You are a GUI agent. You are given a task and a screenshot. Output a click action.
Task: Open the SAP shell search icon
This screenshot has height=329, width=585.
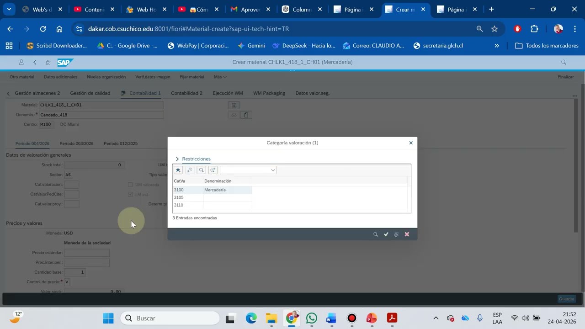564,62
